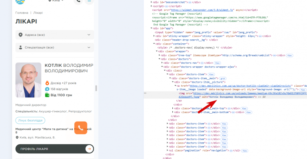Click doctor name Котлік Володимир Володимирович
The height and width of the screenshot is (159, 307).
click(x=69, y=68)
